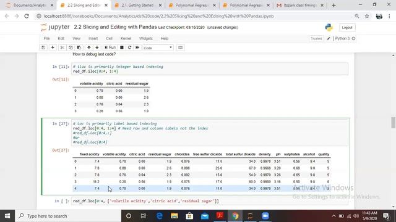Click the notebook title to rename it
The height and width of the screenshot is (222, 396).
[116, 27]
